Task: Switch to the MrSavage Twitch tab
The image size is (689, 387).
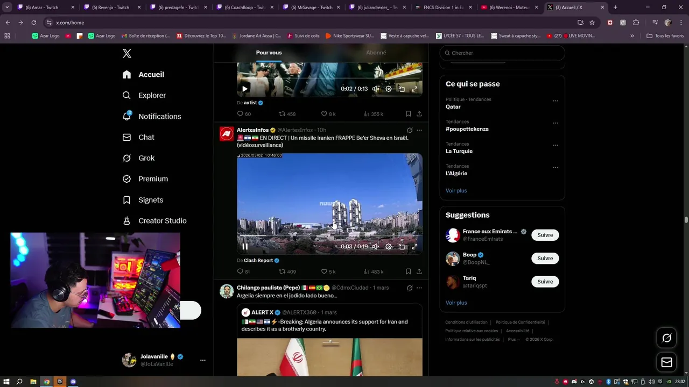Action: click(x=315, y=8)
